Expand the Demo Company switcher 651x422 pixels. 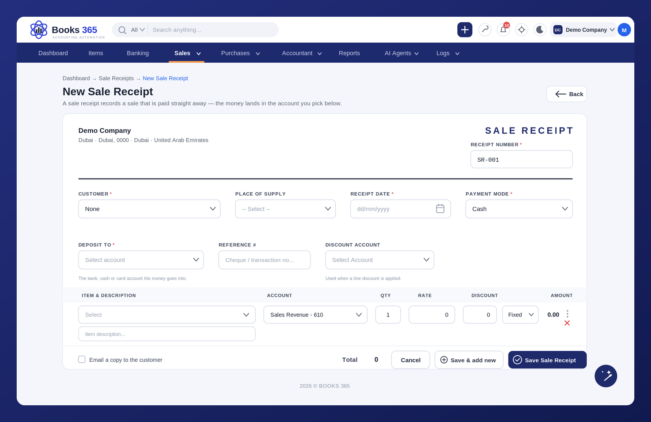coord(583,30)
